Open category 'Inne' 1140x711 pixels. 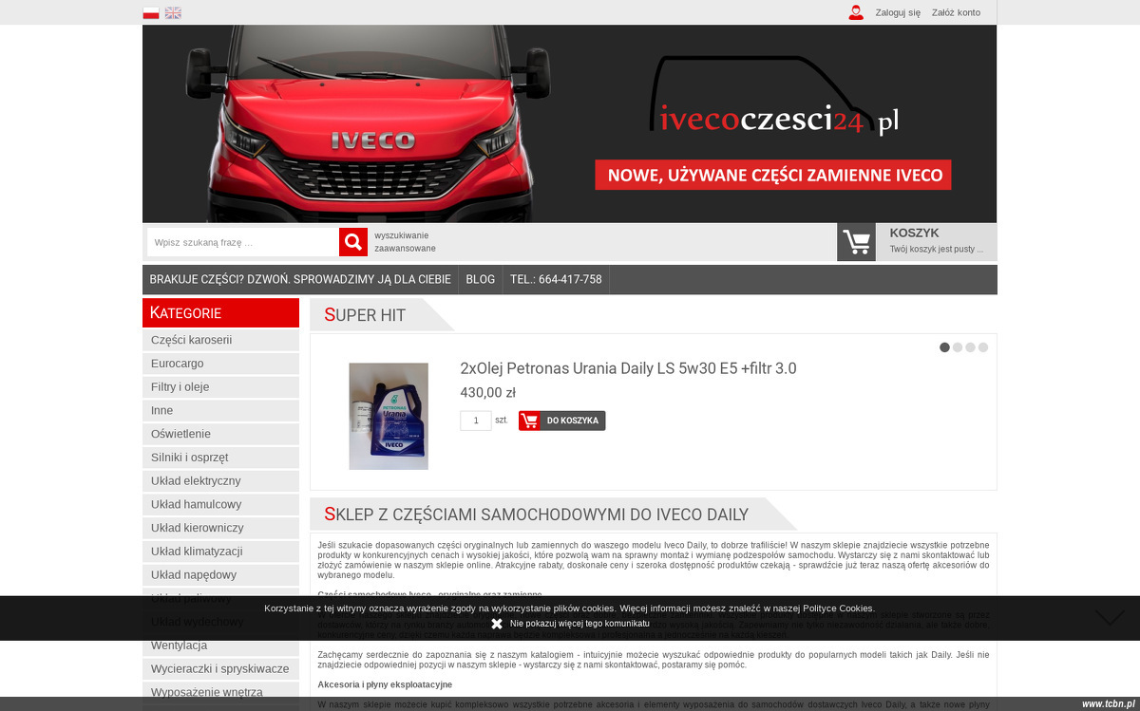pyautogui.click(x=220, y=410)
